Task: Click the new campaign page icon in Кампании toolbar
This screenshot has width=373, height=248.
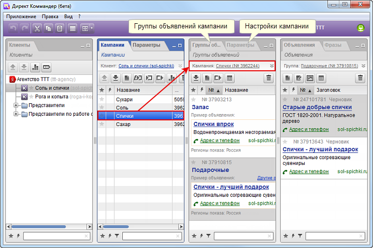Action: (127, 78)
